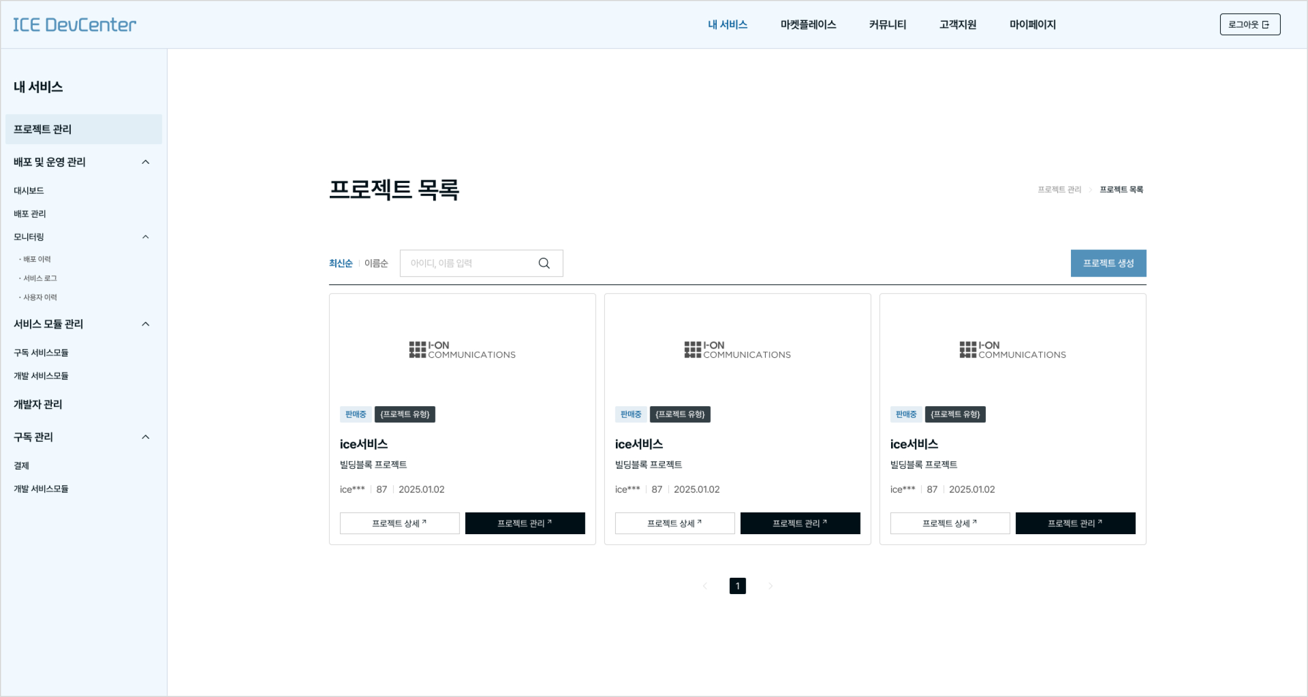The image size is (1308, 697).
Task: Select 최신순 sorting option
Action: click(x=341, y=262)
